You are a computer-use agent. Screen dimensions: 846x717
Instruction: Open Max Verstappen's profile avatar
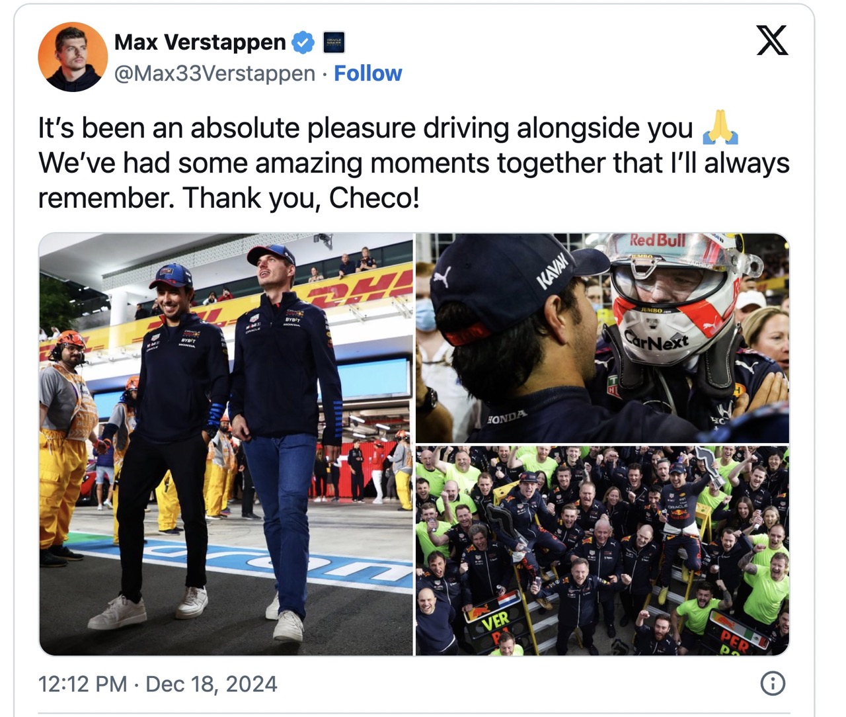[73, 57]
